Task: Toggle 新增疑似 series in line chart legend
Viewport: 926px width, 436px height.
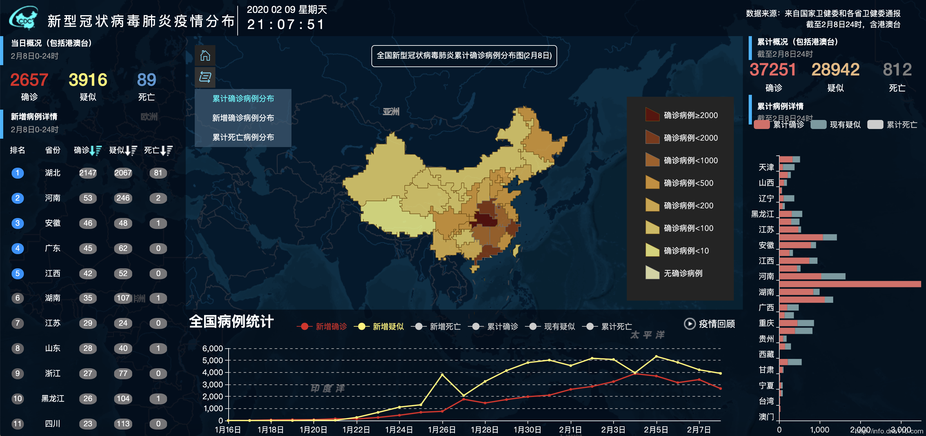Action: coord(379,326)
